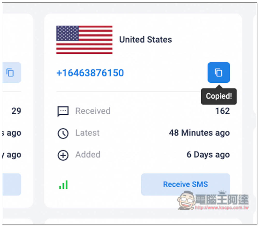
Task: Click the United States flag image
Action: (84, 40)
